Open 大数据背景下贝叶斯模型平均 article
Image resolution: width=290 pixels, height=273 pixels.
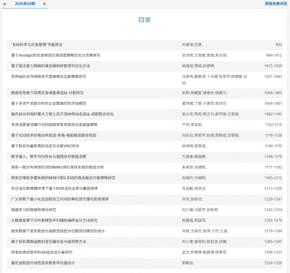(54, 220)
